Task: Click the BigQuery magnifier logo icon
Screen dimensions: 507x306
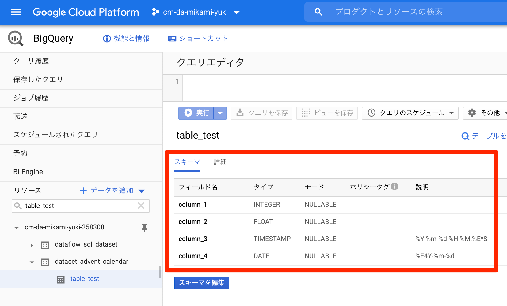Action: coord(15,38)
